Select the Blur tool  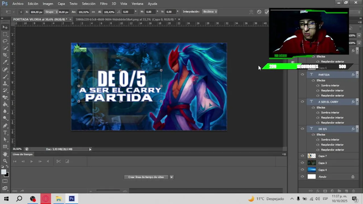5,111
